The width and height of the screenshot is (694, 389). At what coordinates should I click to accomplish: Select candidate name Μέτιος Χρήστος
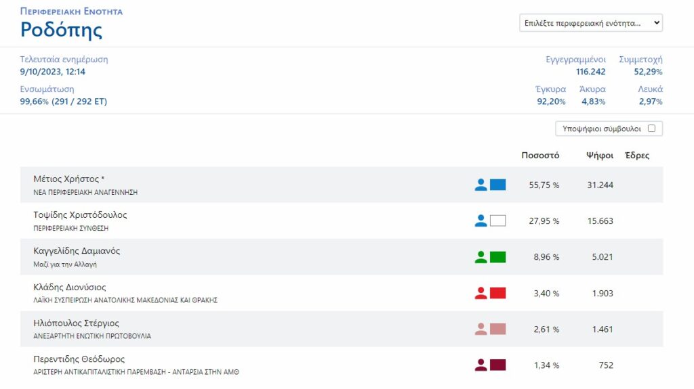[x=68, y=179]
